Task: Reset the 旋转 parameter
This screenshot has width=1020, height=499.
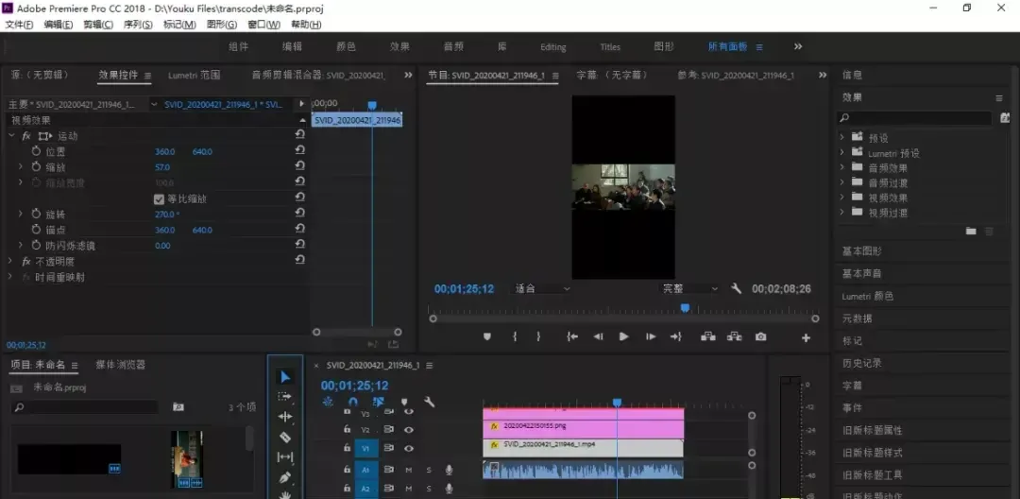Action: pyautogui.click(x=300, y=212)
